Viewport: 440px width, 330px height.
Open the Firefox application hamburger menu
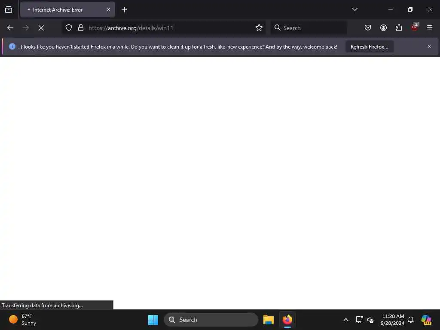(x=430, y=27)
